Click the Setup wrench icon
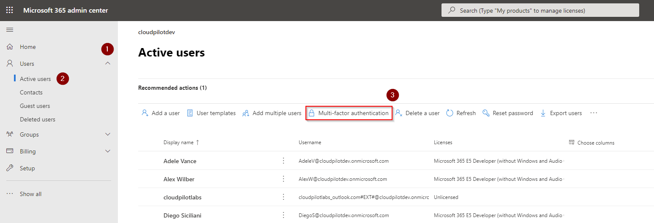Screen dimensions: 654x223 click(x=10, y=168)
